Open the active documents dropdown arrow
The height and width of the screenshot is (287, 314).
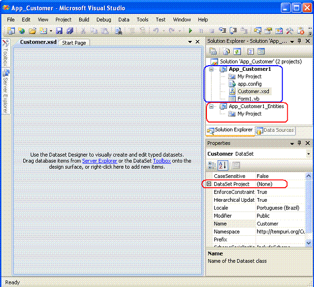click(x=190, y=42)
